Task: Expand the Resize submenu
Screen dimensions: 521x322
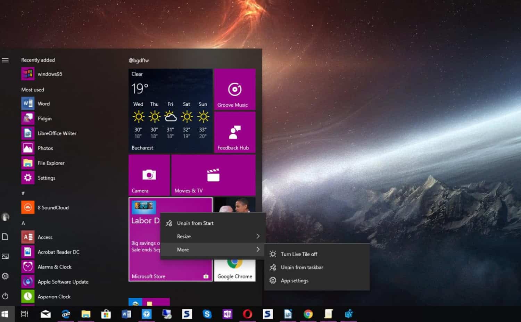Action: 213,237
